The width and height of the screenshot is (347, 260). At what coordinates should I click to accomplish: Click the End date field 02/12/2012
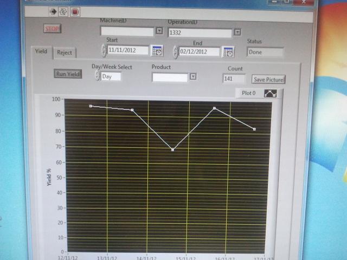point(199,52)
